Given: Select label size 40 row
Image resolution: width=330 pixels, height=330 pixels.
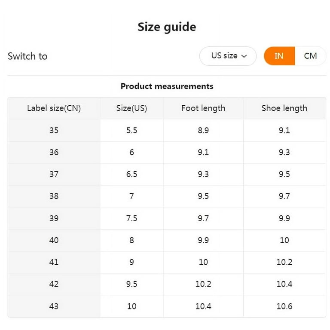Looking at the screenshot, I should (x=167, y=240).
